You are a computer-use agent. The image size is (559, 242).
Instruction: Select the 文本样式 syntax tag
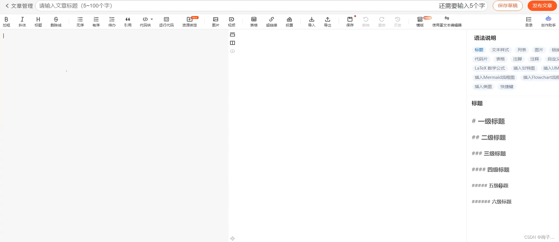tap(500, 50)
